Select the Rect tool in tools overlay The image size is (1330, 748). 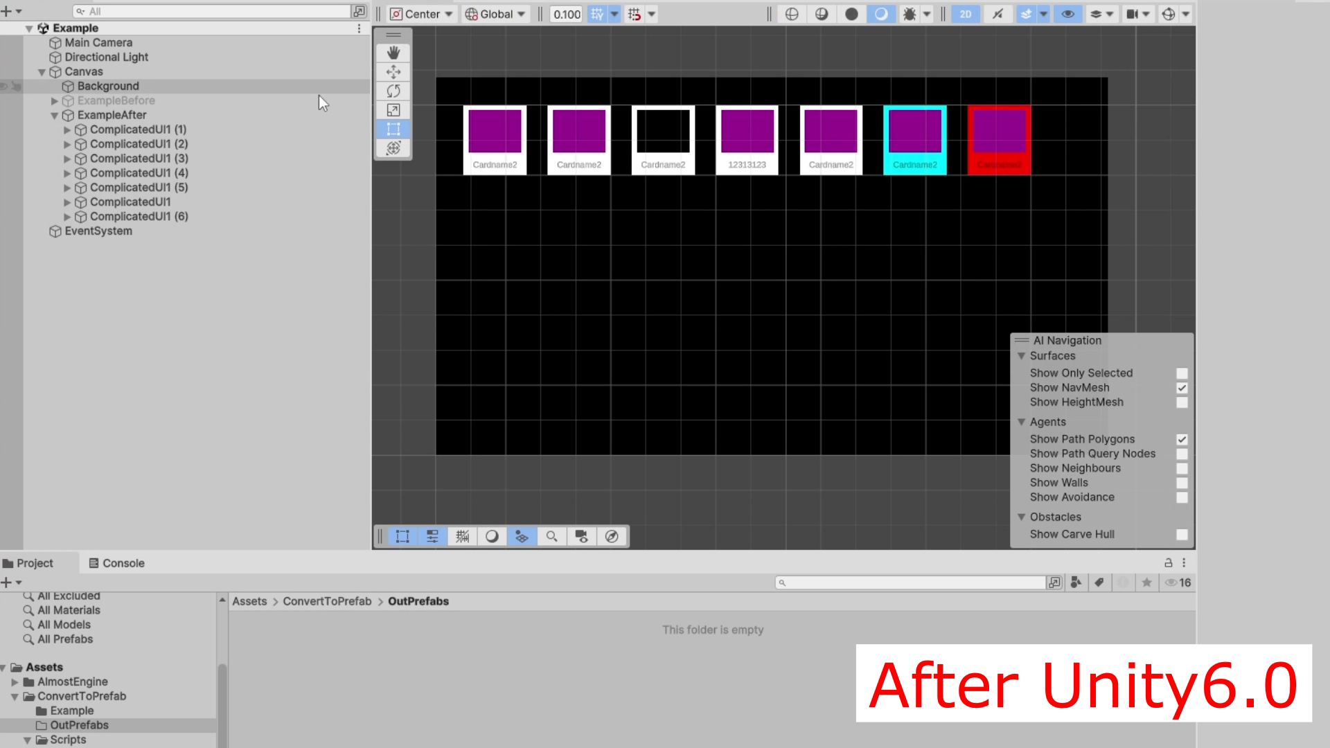(393, 129)
